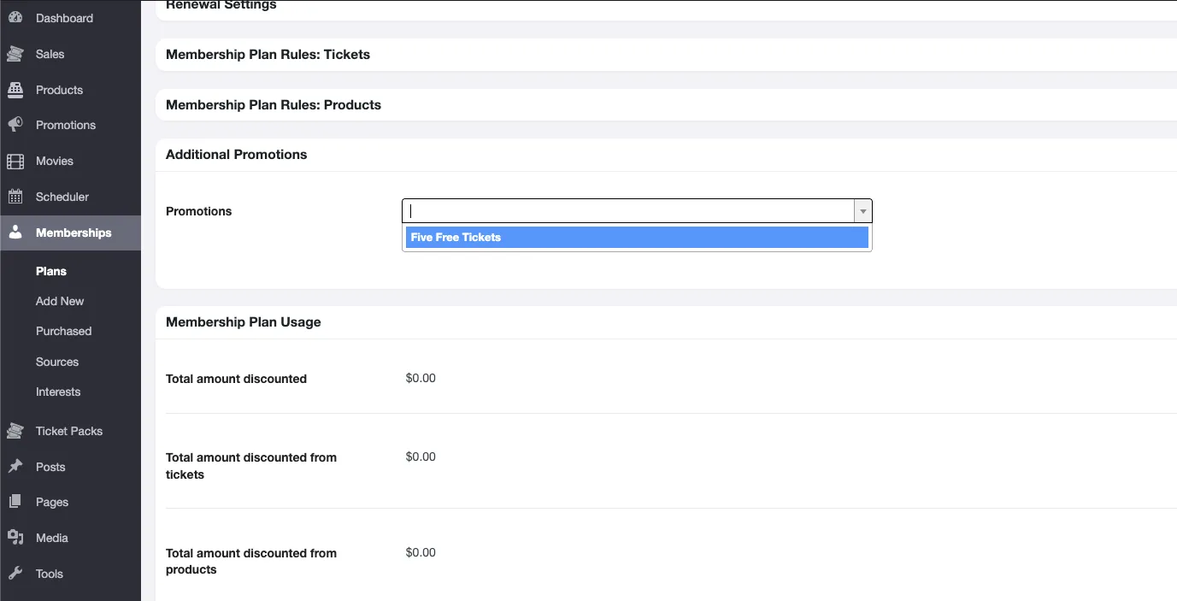Image resolution: width=1177 pixels, height=601 pixels.
Task: Click the Promotions field label
Action: click(x=198, y=211)
